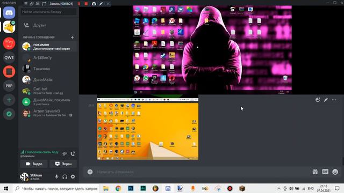Open the Друзья friends page
Screen dimensions: 344x193
[x=48, y=25]
